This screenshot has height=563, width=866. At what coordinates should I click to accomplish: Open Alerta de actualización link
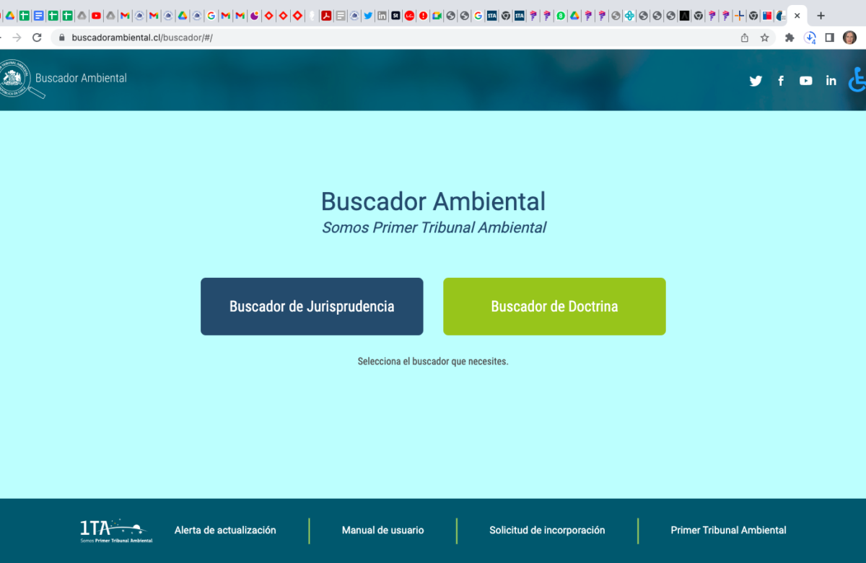[x=225, y=531]
